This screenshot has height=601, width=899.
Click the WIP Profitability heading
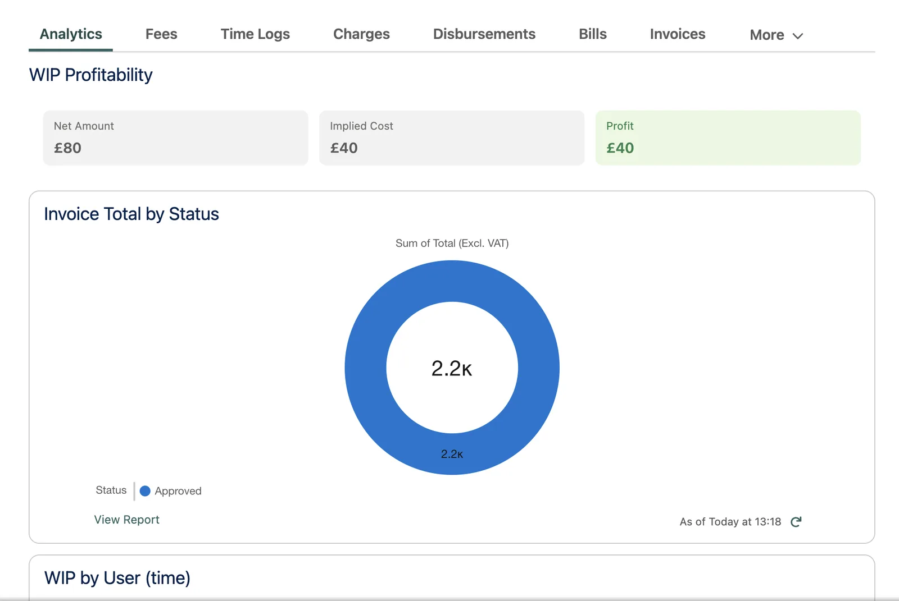[91, 75]
